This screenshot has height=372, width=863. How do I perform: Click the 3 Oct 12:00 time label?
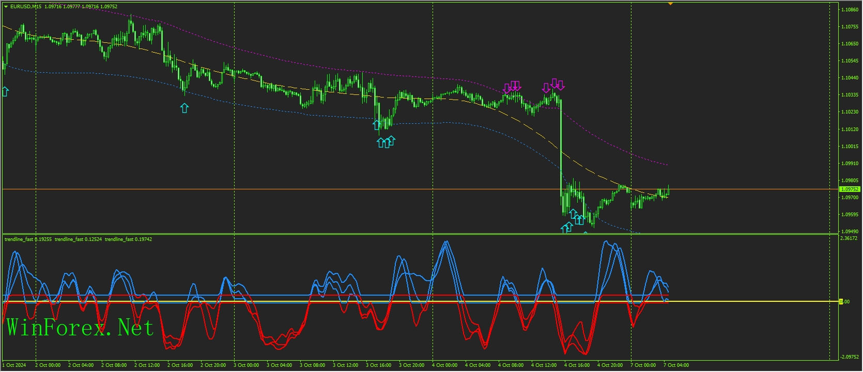point(345,365)
